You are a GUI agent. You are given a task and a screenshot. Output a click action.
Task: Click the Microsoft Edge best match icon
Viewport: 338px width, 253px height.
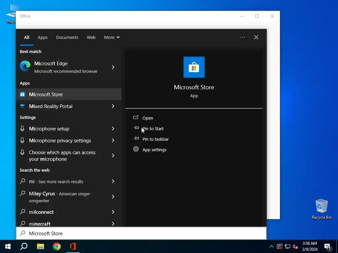click(x=25, y=66)
